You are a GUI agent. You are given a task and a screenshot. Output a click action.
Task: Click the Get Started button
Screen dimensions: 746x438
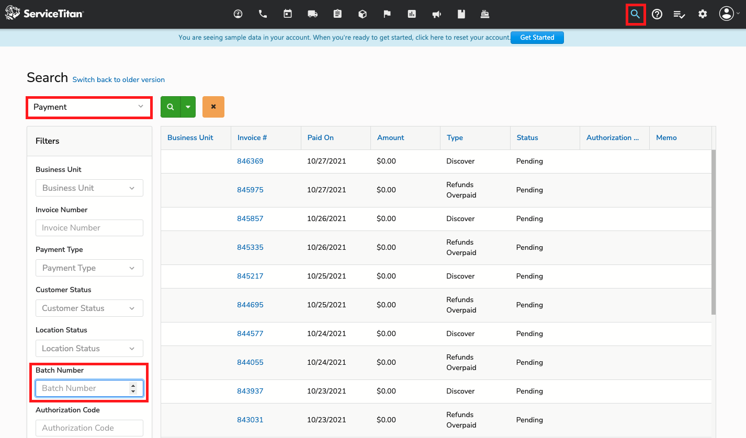coord(537,38)
